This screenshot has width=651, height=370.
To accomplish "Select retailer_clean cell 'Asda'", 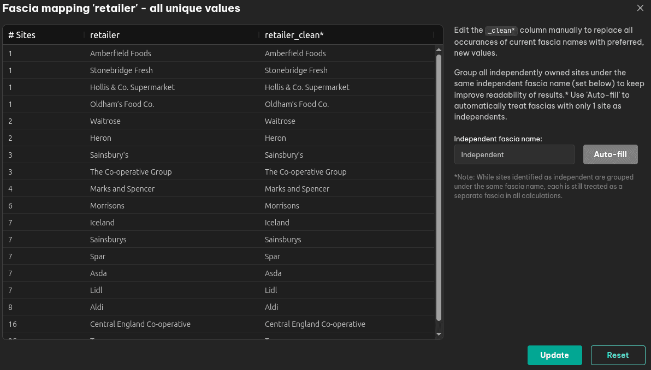I will coord(347,273).
